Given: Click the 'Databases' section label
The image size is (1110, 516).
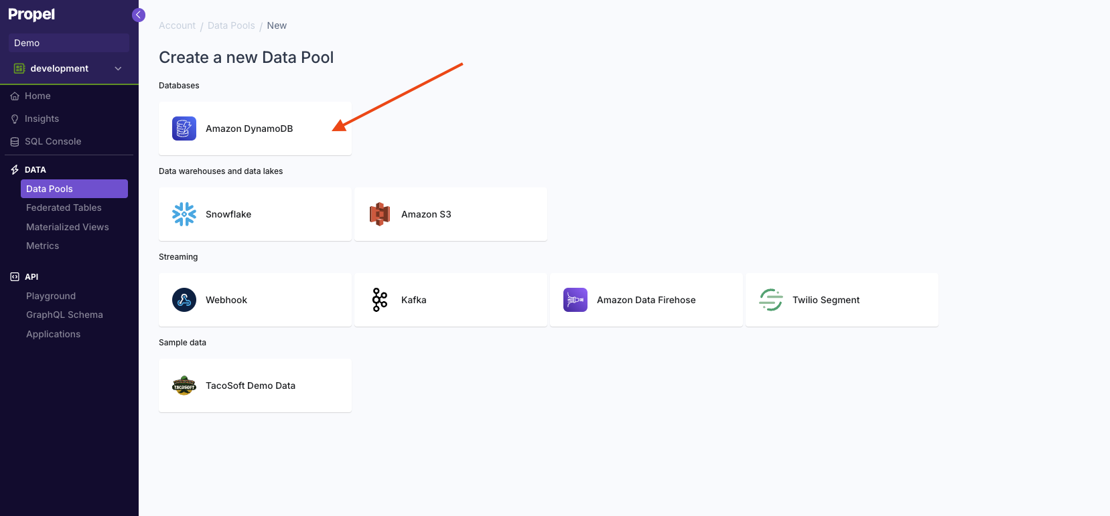Looking at the screenshot, I should point(179,86).
